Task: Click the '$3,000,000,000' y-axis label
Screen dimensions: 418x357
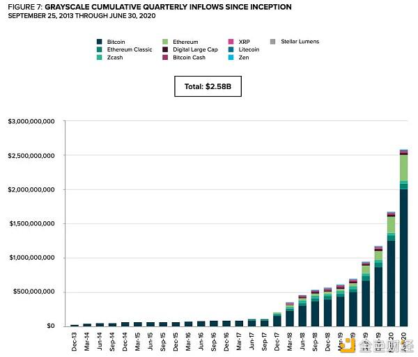Action: pyautogui.click(x=31, y=121)
